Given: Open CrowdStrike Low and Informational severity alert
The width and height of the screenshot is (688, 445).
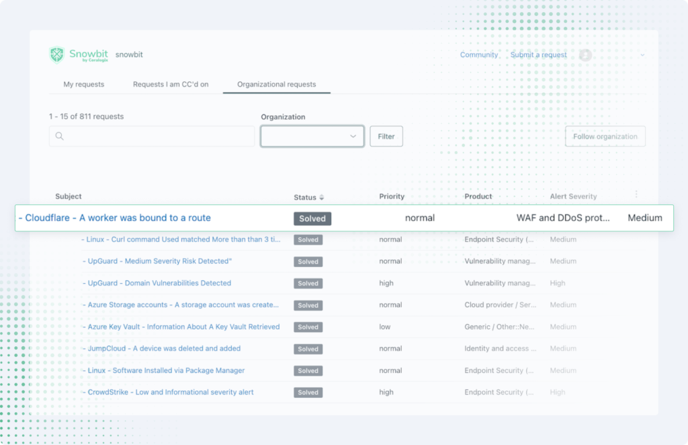Looking at the screenshot, I should tap(168, 393).
